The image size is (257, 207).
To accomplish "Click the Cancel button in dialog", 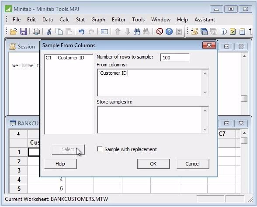I will pyautogui.click(x=193, y=164).
